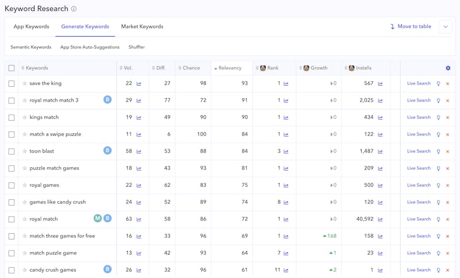Viewport: 460px width, 278px height.
Task: Show rank history chart for 'kings match'
Action: (x=286, y=118)
